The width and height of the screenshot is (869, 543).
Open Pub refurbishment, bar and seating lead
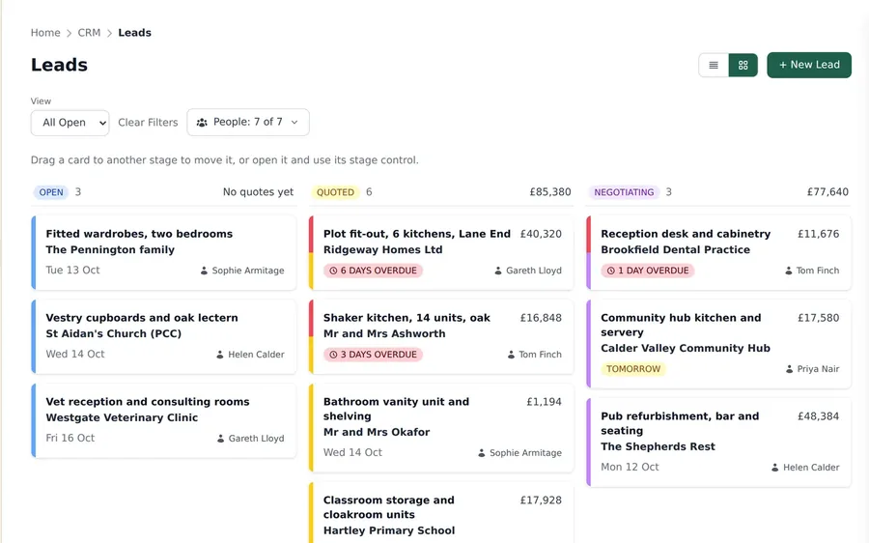tap(718, 443)
